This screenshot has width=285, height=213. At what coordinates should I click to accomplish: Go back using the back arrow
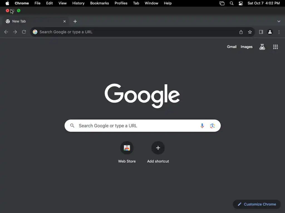pos(6,32)
